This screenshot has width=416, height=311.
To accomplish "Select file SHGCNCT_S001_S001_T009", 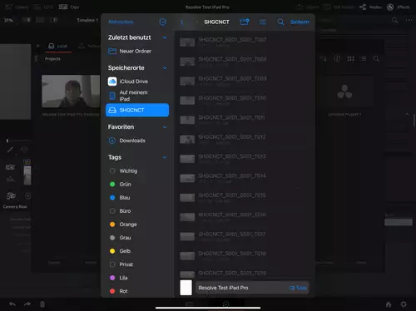I will [245, 81].
